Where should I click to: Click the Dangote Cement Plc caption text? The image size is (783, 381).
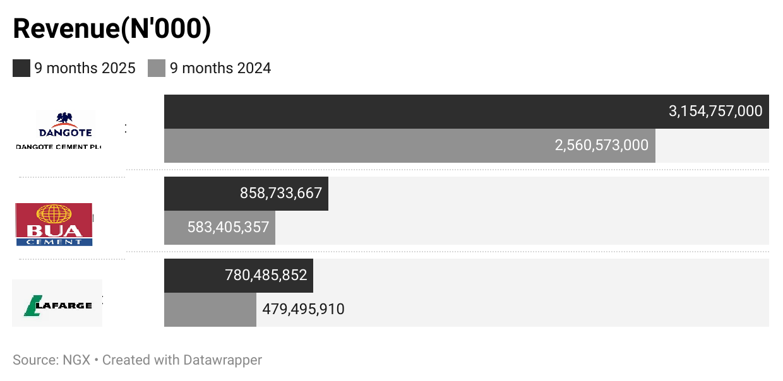coord(59,146)
